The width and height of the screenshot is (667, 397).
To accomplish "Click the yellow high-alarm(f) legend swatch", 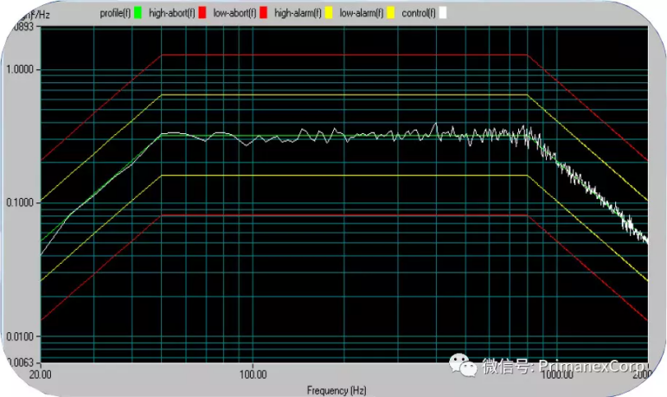I will click(330, 13).
